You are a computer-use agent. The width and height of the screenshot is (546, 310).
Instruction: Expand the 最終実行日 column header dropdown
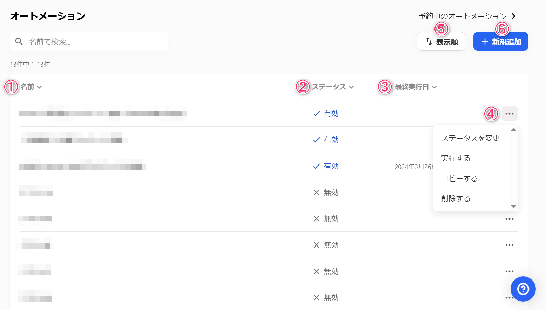tap(434, 87)
